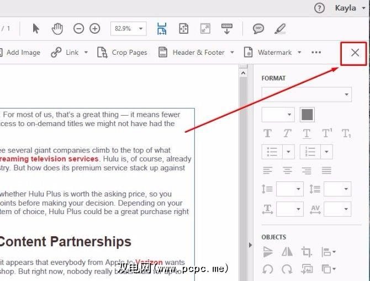Select the arrow selection tool
The width and height of the screenshot is (370, 281).
pos(36,29)
